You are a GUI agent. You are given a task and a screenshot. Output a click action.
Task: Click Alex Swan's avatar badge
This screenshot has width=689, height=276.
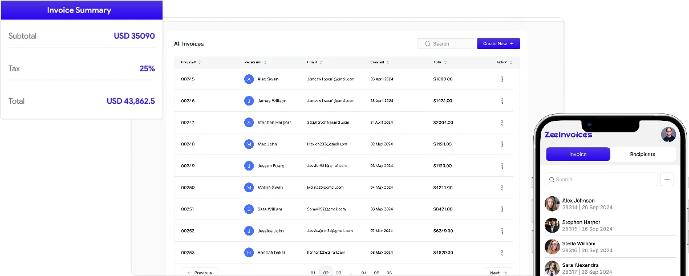(x=249, y=79)
